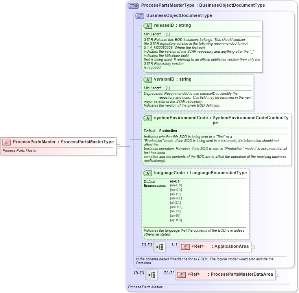The image size is (299, 293).
Task: Click the sequence compositor icon before ApplicationArea
Action: (x=159, y=247)
